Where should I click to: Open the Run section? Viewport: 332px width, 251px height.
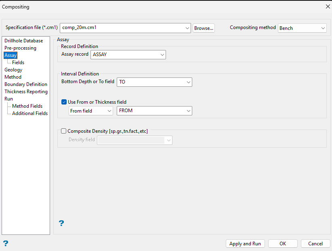pyautogui.click(x=8, y=99)
